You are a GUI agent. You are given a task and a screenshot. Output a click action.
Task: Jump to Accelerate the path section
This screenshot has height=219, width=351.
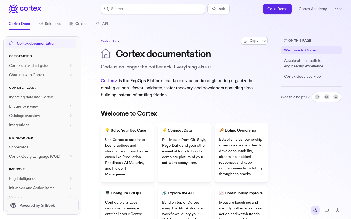312,63
